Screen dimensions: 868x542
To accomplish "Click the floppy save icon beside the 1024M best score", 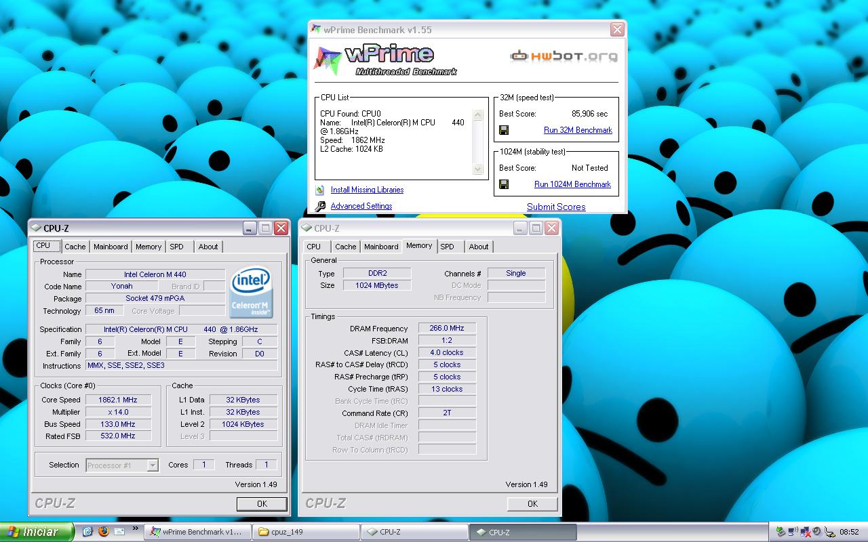I will (x=504, y=184).
